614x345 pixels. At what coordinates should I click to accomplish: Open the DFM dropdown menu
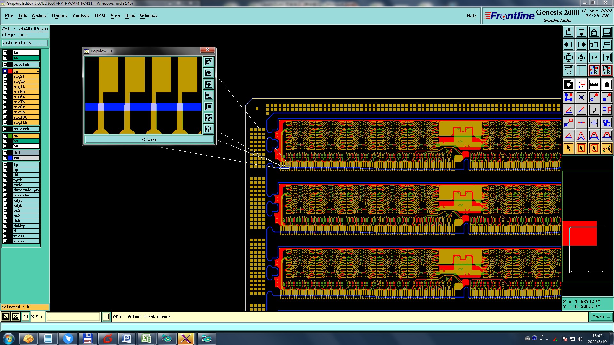coord(100,16)
